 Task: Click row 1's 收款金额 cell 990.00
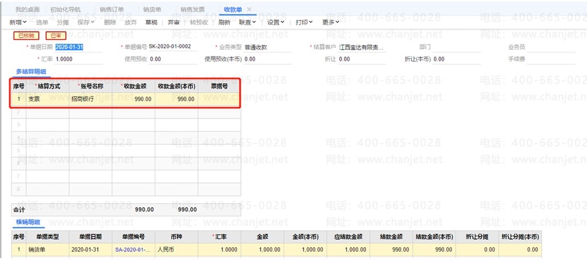(134, 99)
